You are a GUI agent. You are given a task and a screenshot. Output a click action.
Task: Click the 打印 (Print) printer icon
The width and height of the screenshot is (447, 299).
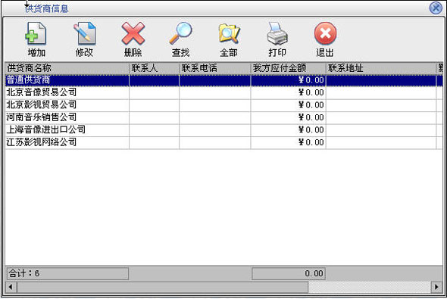tap(277, 39)
